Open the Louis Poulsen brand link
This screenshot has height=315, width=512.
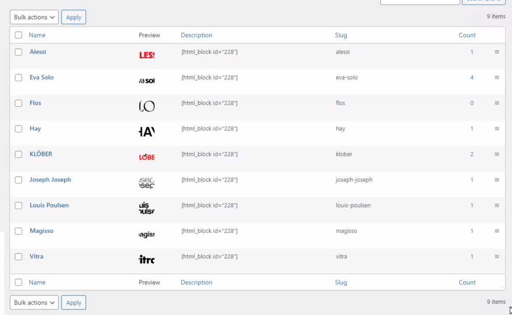pyautogui.click(x=49, y=205)
